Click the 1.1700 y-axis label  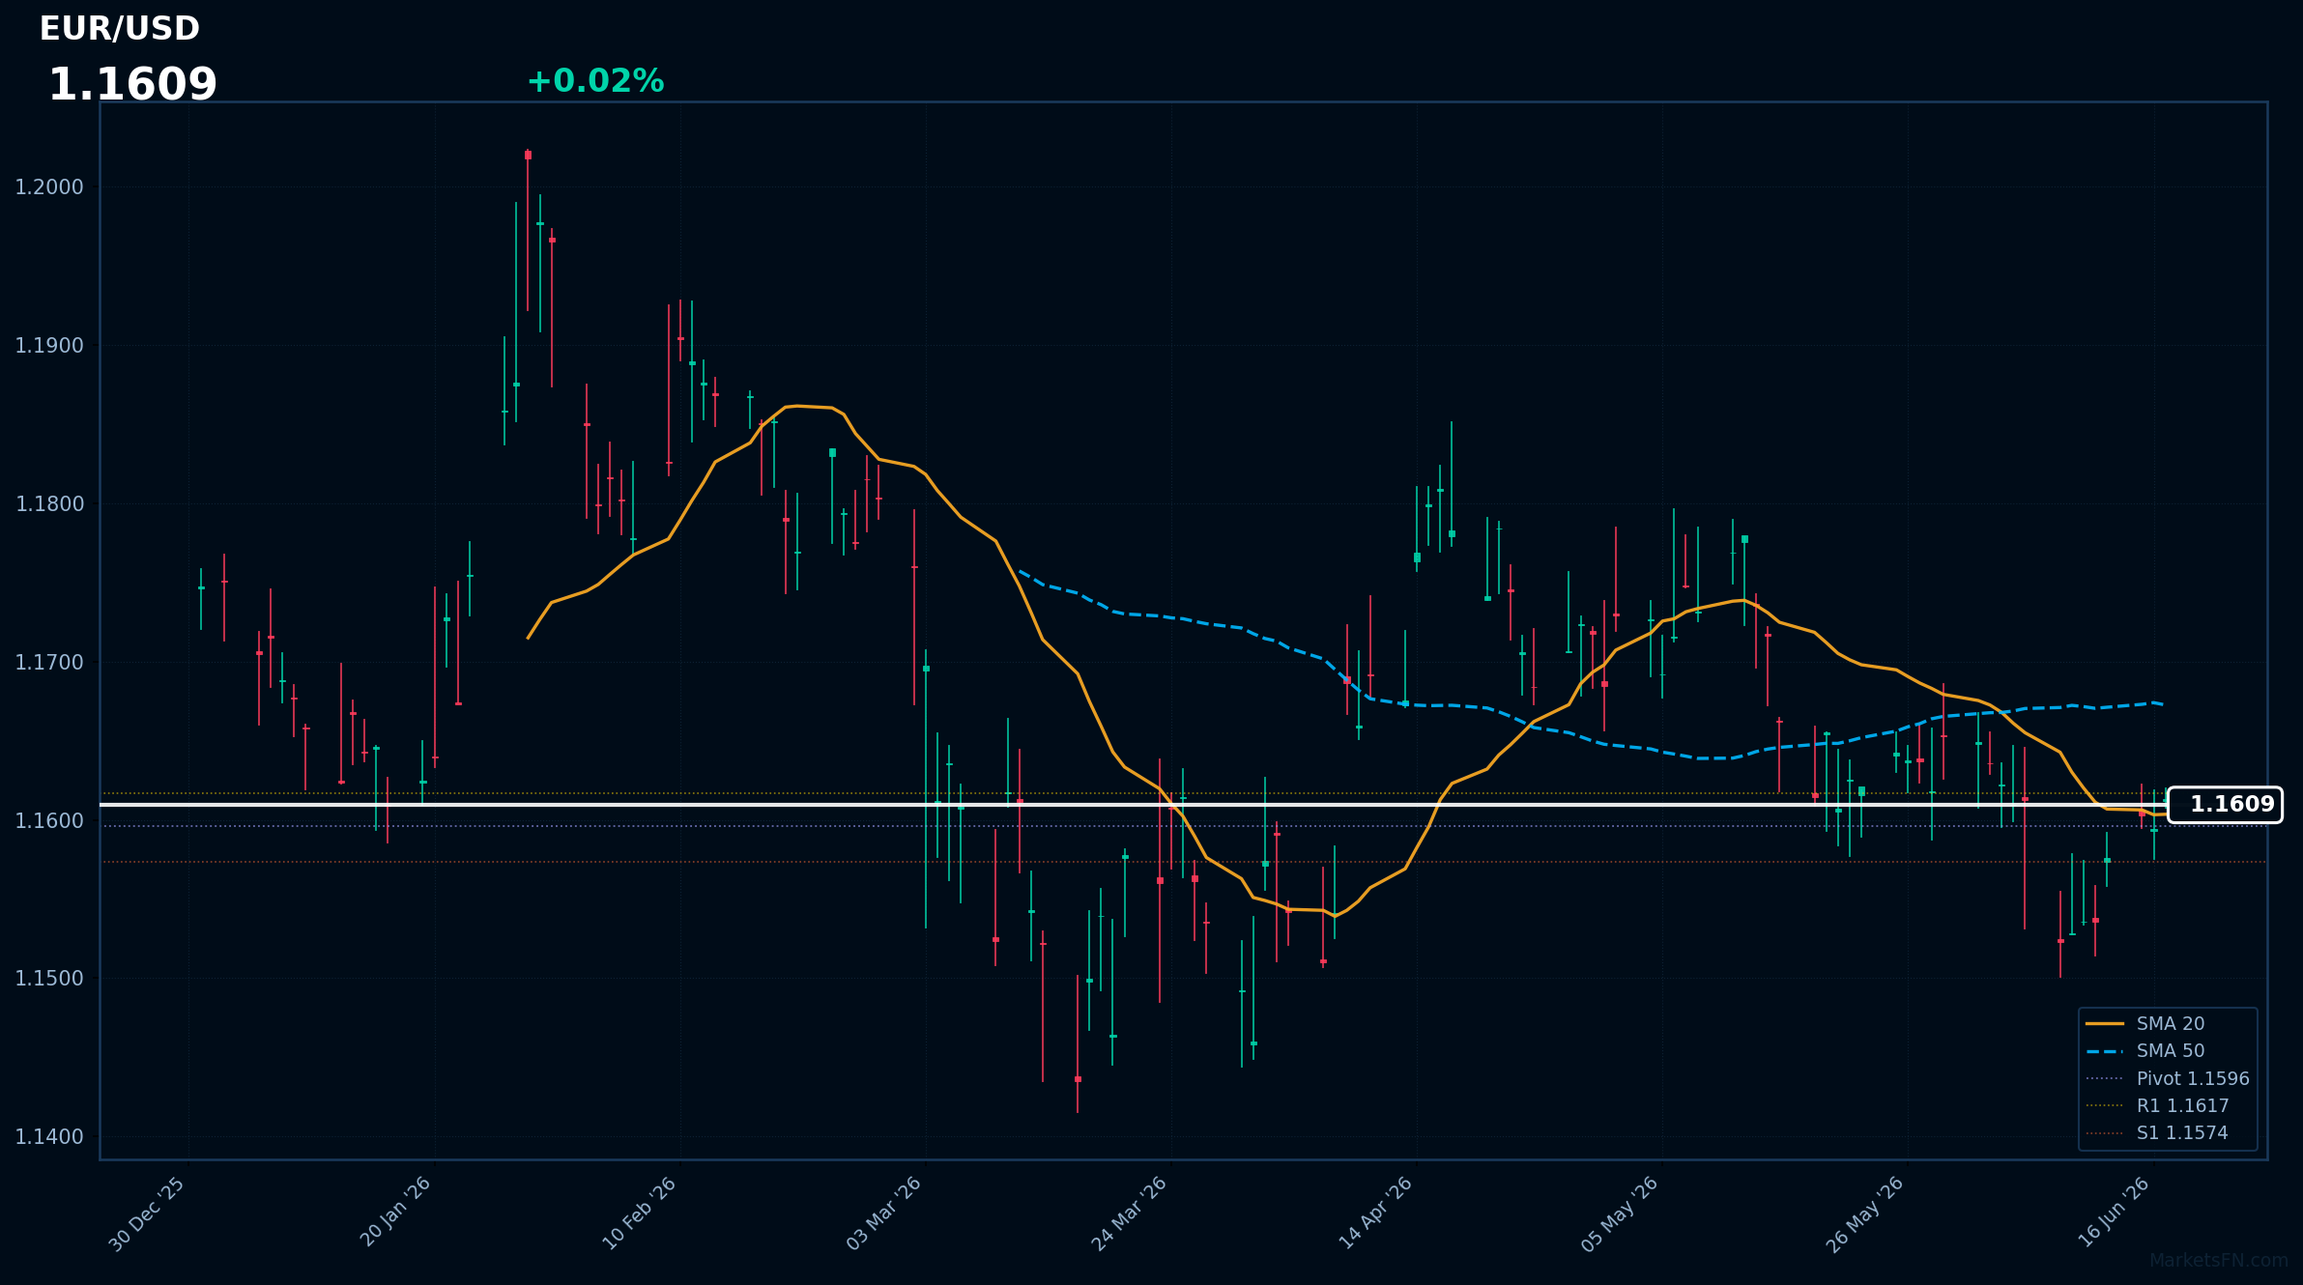click(49, 663)
